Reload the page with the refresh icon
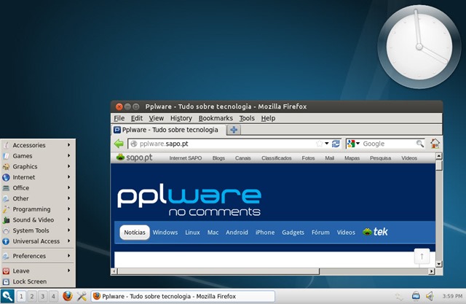The height and width of the screenshot is (304, 466). point(336,144)
